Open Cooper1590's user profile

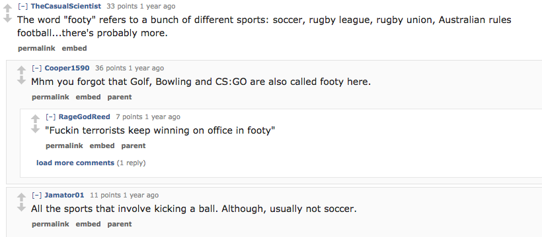pos(67,68)
